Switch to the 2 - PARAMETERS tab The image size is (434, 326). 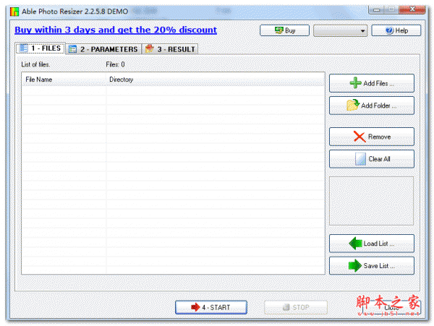click(103, 49)
